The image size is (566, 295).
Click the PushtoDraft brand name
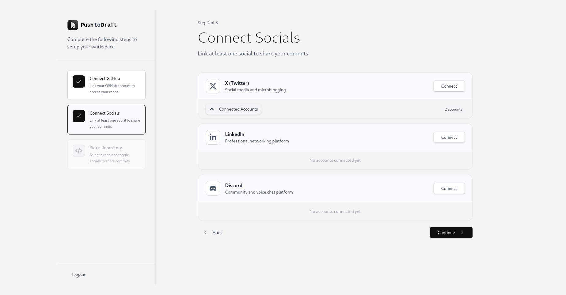pos(99,25)
